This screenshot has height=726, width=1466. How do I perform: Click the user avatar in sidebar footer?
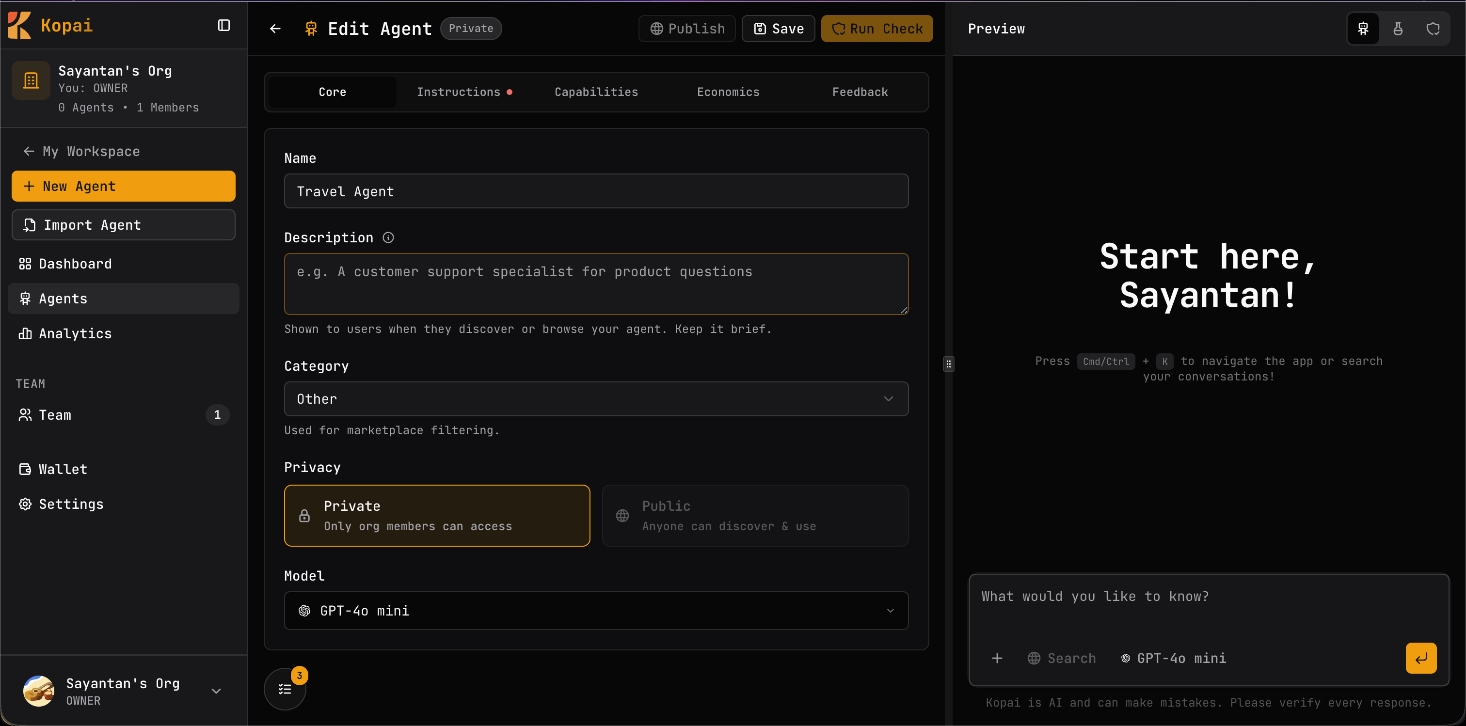39,691
